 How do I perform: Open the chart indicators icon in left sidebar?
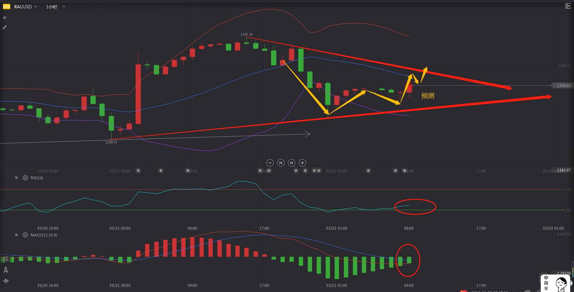click(x=6, y=259)
